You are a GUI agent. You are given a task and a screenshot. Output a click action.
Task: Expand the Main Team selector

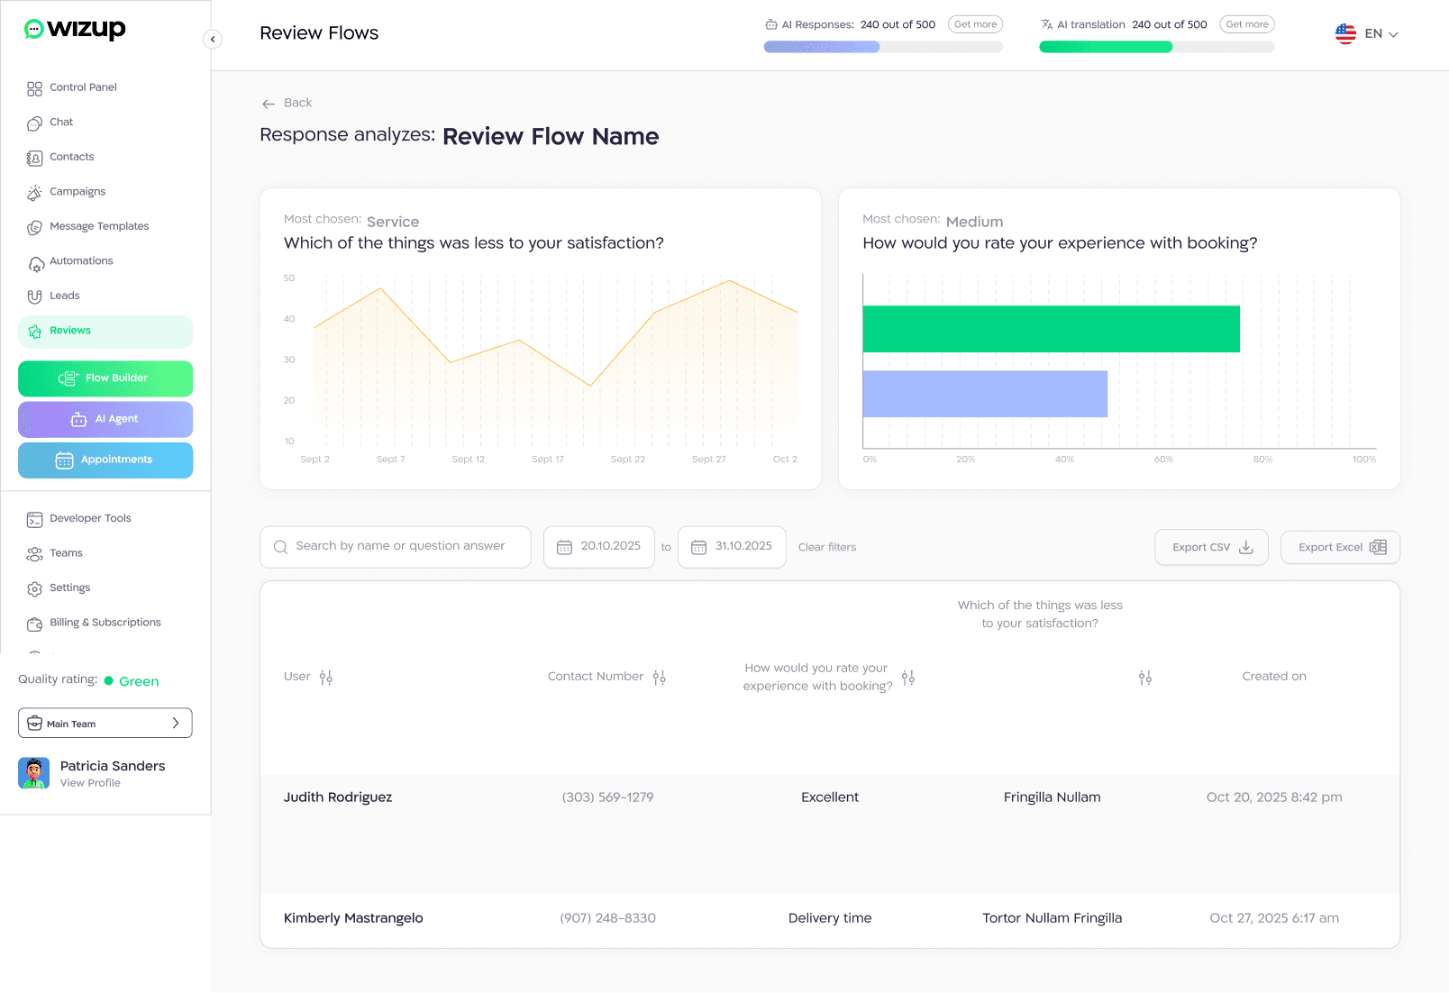105,723
